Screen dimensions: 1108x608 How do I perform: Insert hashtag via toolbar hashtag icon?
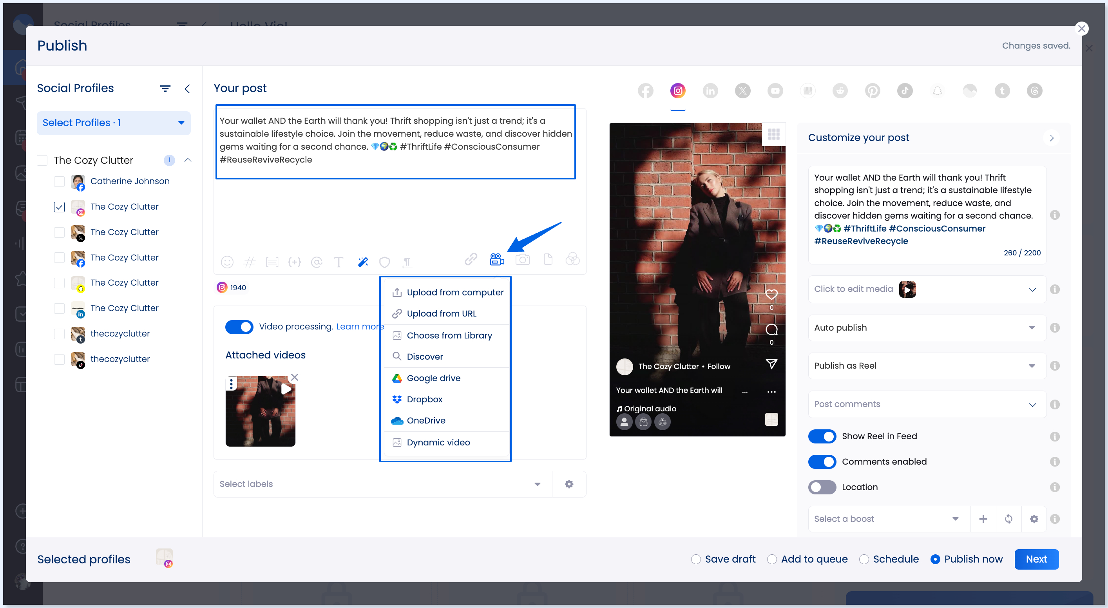(250, 261)
